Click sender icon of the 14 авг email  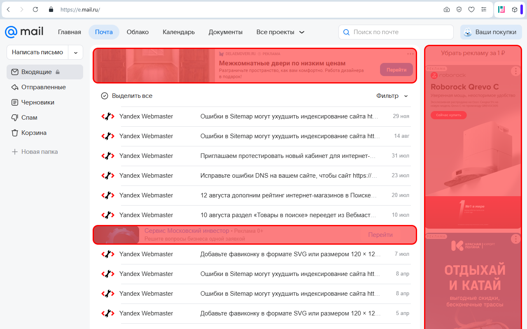click(108, 136)
